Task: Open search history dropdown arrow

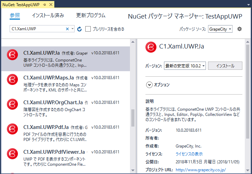Action: [x=73, y=29]
